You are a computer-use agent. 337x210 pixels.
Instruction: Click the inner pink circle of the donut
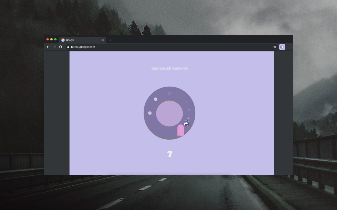[x=170, y=113]
